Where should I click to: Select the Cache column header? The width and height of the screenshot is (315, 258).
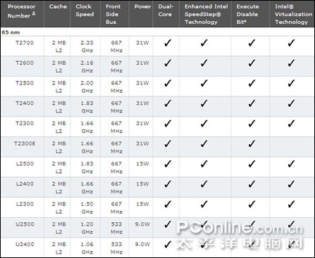[58, 6]
